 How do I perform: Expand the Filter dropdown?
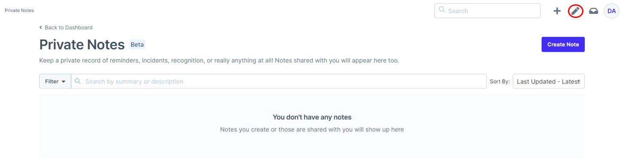pyautogui.click(x=55, y=81)
